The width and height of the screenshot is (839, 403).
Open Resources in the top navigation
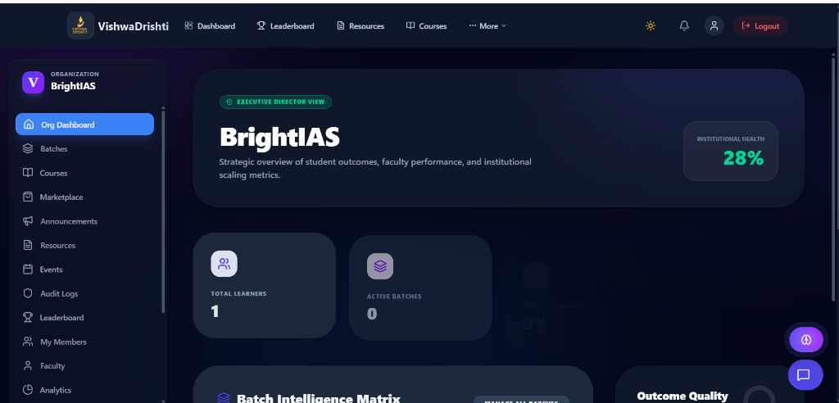(x=361, y=25)
